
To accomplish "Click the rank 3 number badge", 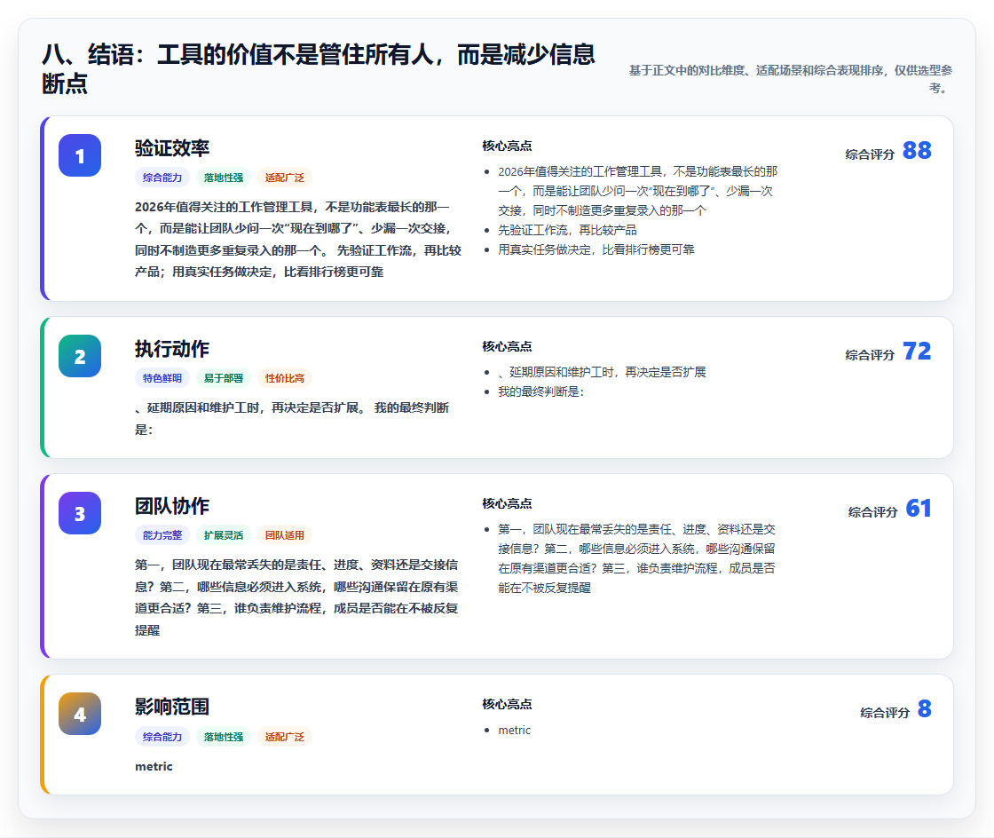I will (80, 513).
